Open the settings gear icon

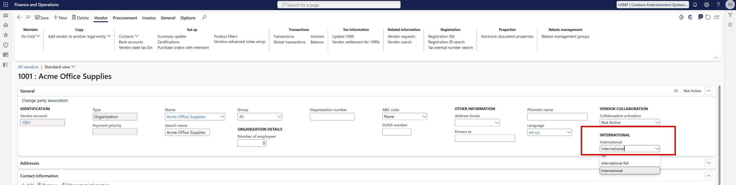pos(706,5)
